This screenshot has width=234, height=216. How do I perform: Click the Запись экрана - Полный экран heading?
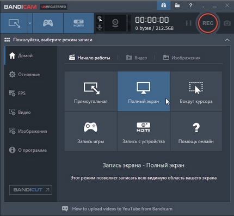click(x=144, y=165)
